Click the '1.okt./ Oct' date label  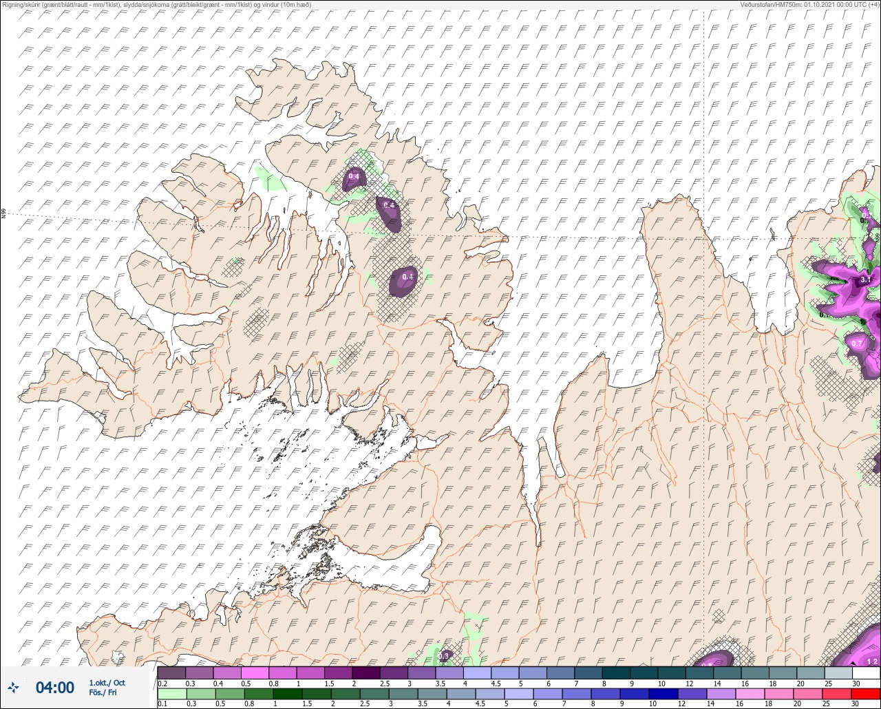click(107, 683)
